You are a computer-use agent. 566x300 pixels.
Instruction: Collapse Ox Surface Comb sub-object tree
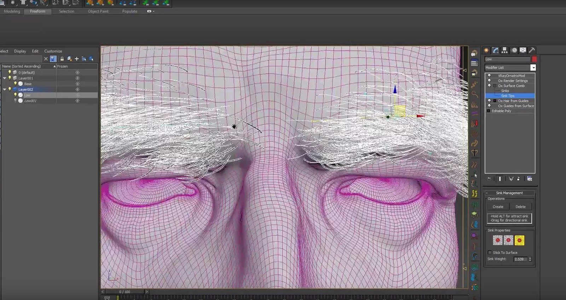point(495,86)
